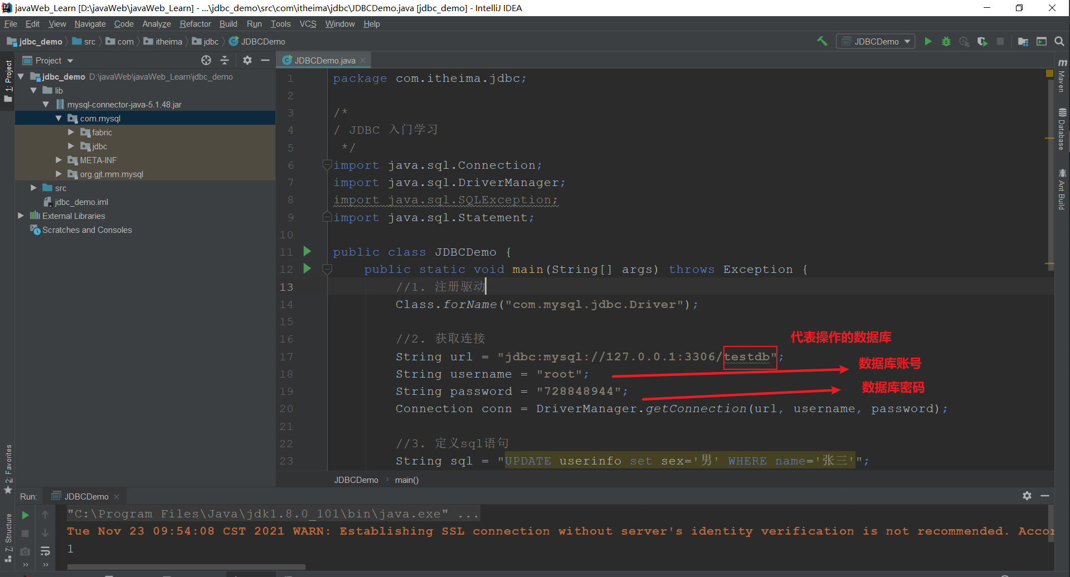Collapse the com.mysql package
Viewport: 1070px width, 577px height.
click(x=59, y=118)
